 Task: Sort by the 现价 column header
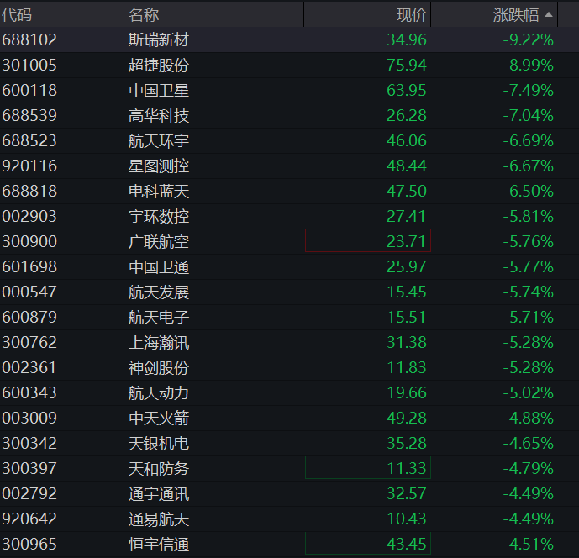point(412,15)
